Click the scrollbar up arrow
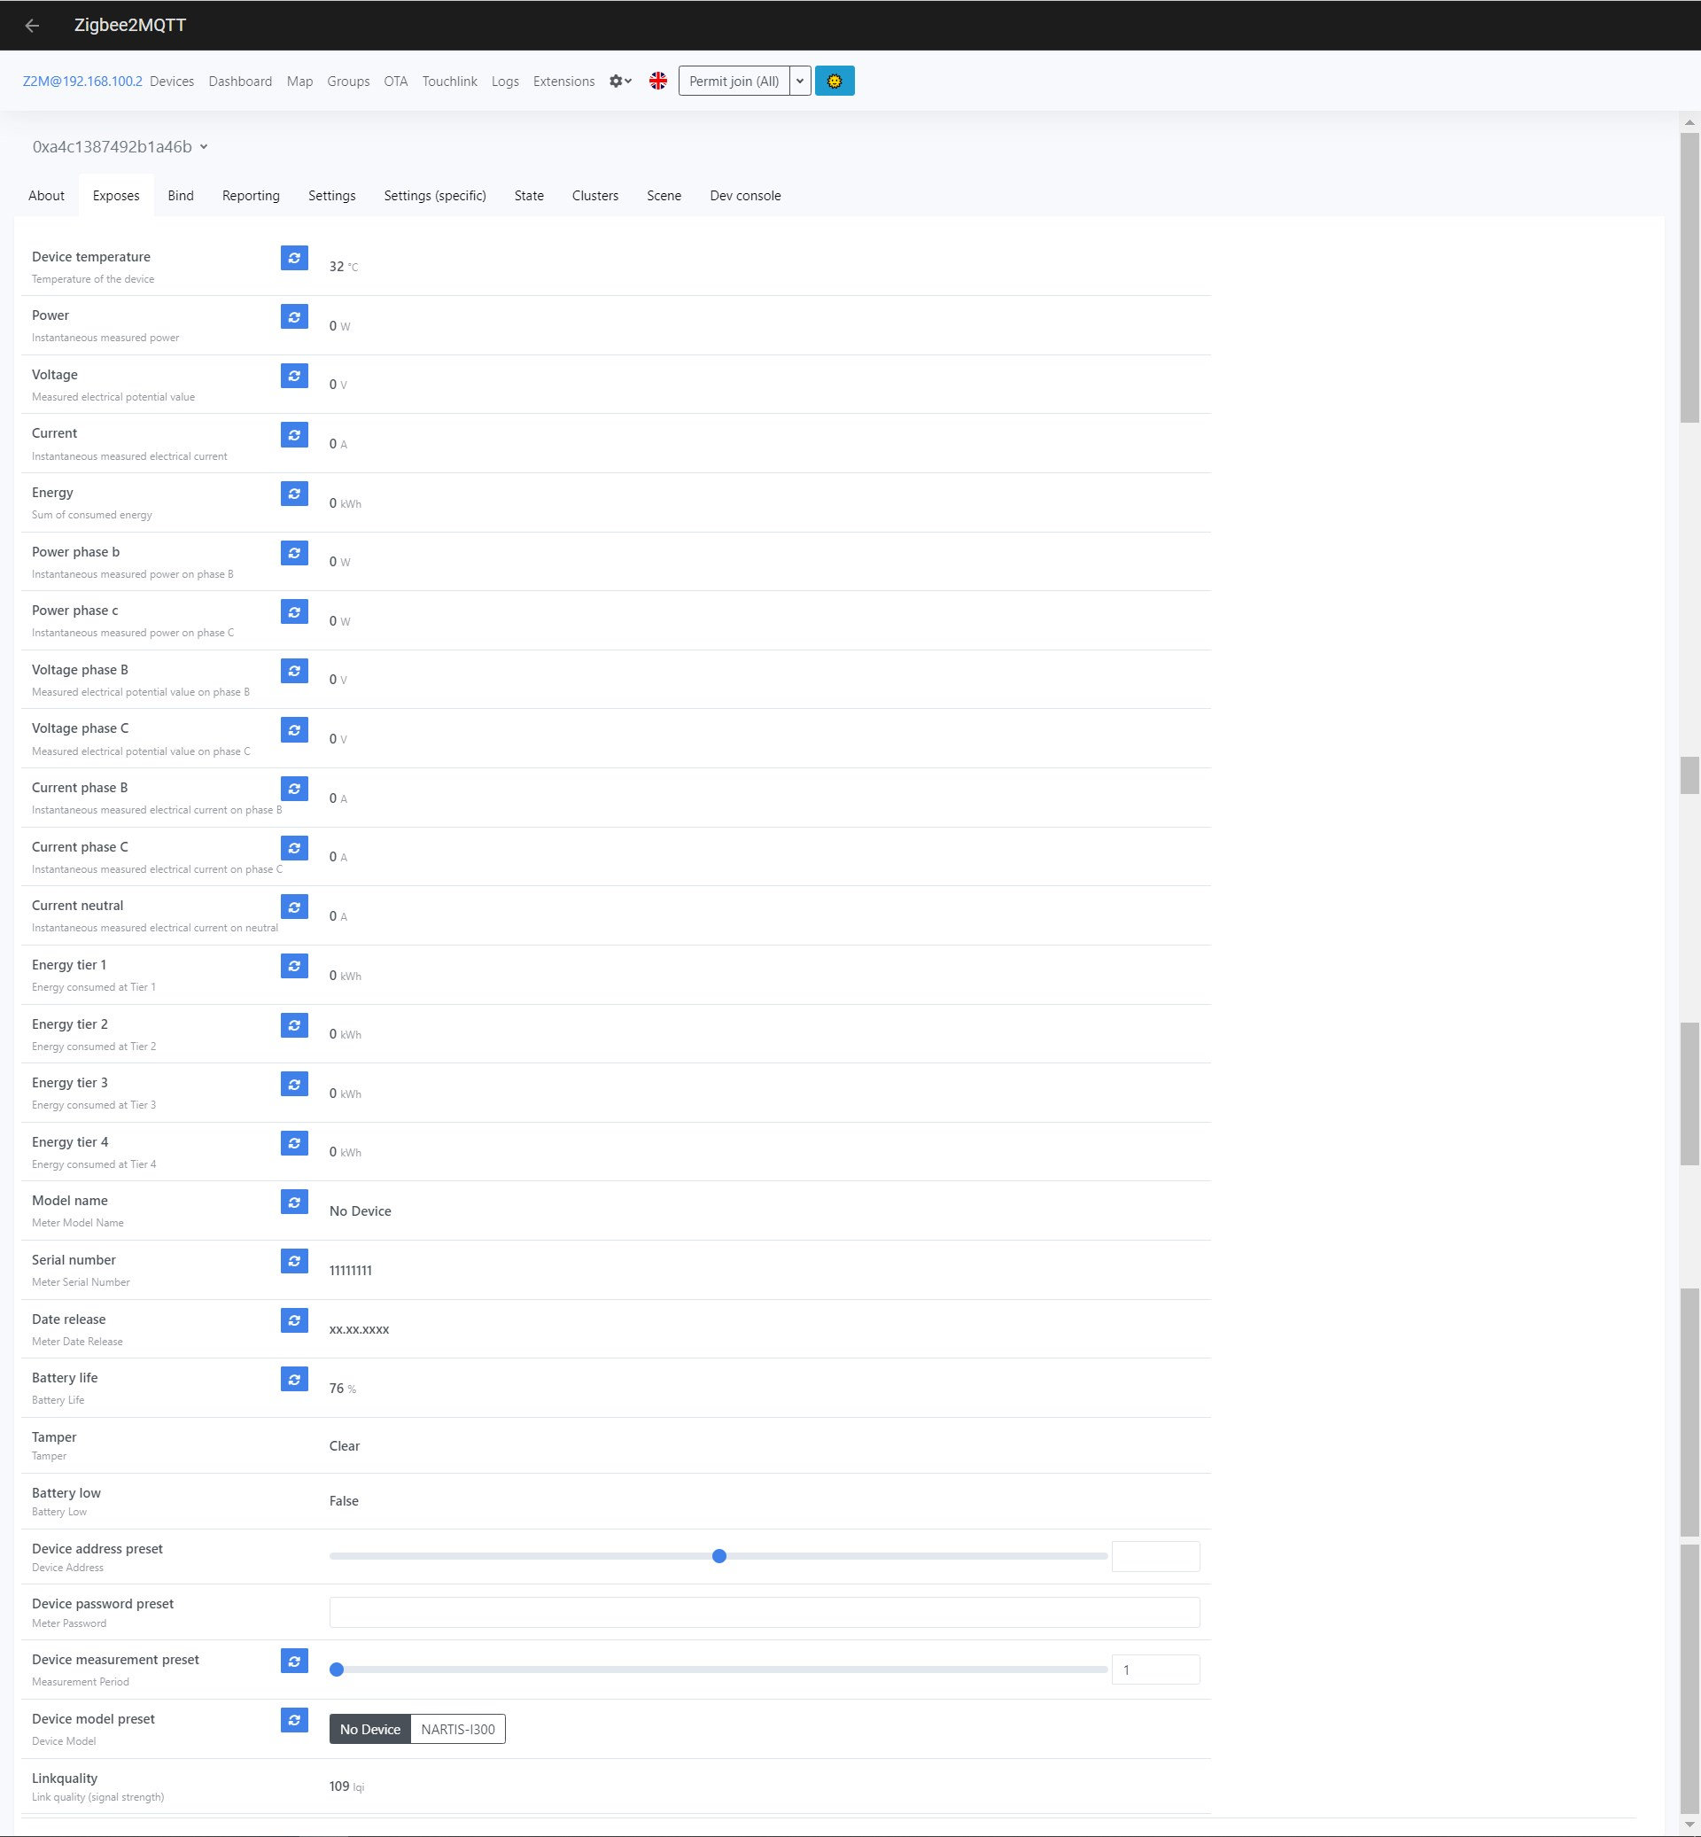The height and width of the screenshot is (1837, 1701). (x=1690, y=121)
